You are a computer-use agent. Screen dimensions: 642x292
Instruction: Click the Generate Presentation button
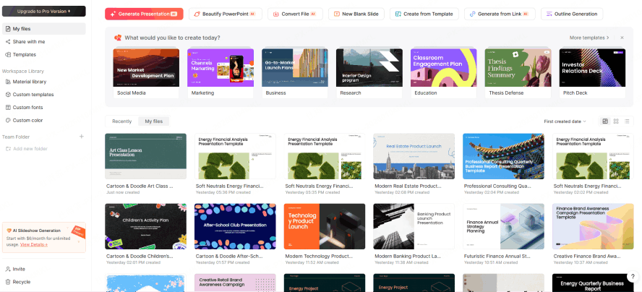tap(143, 14)
